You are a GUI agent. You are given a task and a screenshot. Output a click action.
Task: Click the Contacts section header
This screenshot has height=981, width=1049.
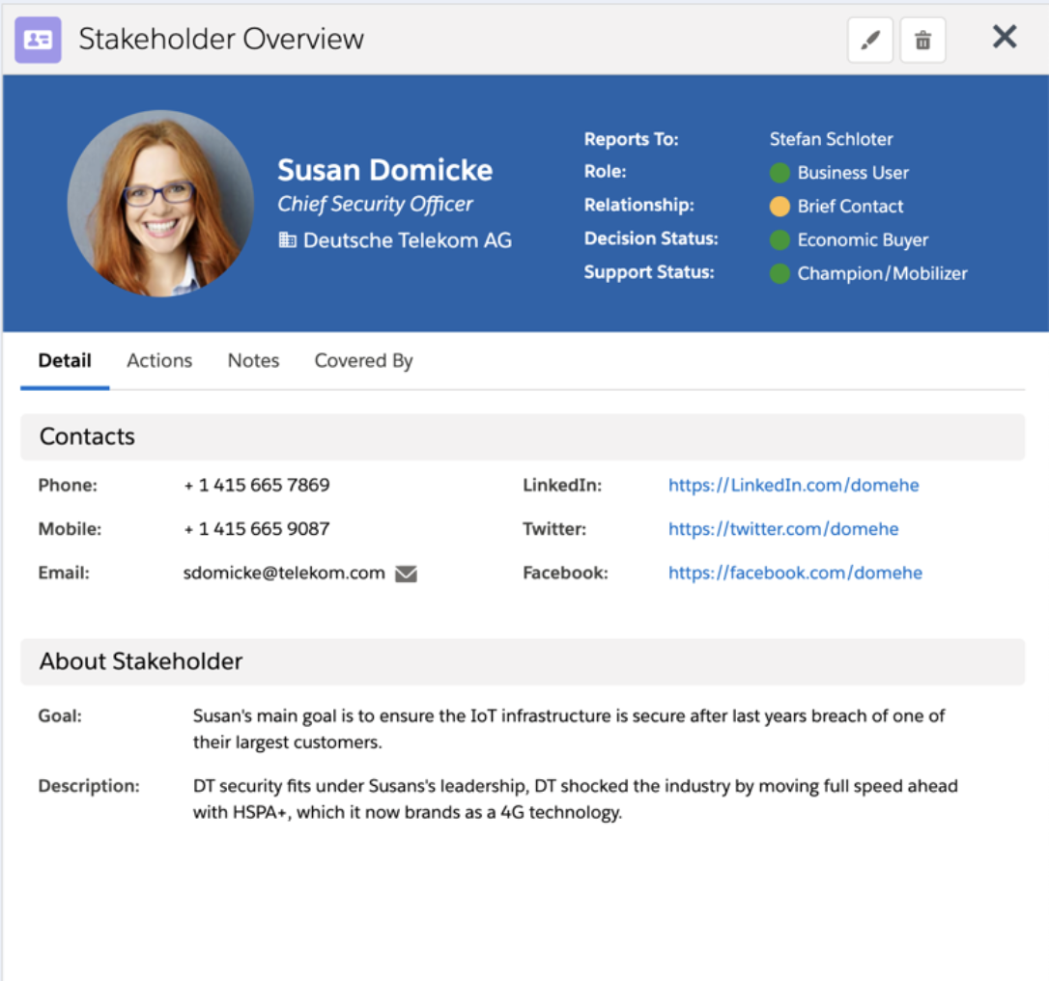pos(523,436)
